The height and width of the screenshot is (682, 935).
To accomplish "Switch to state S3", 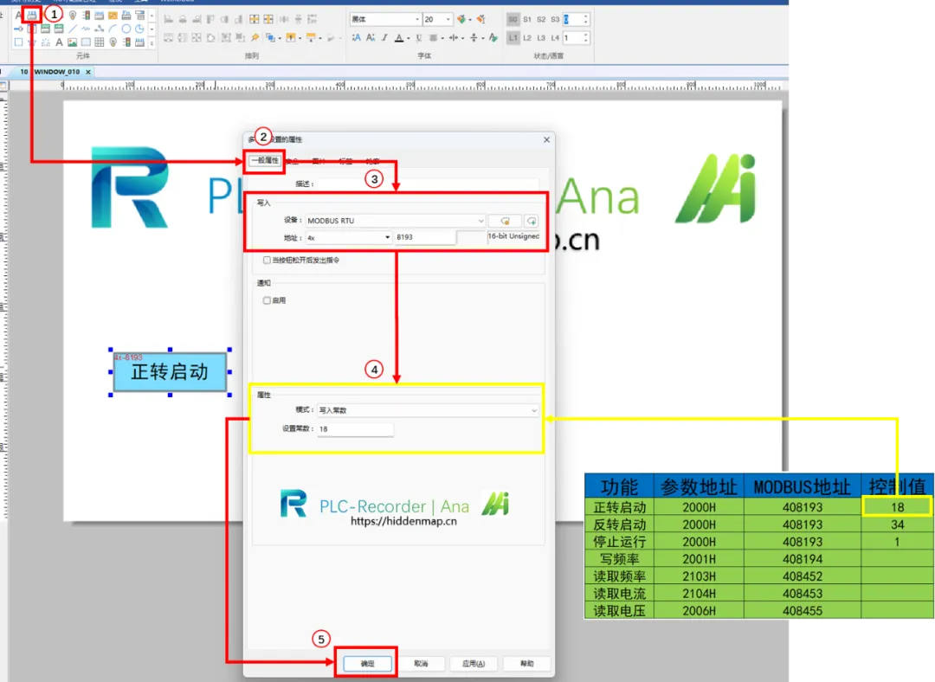I will pos(555,19).
